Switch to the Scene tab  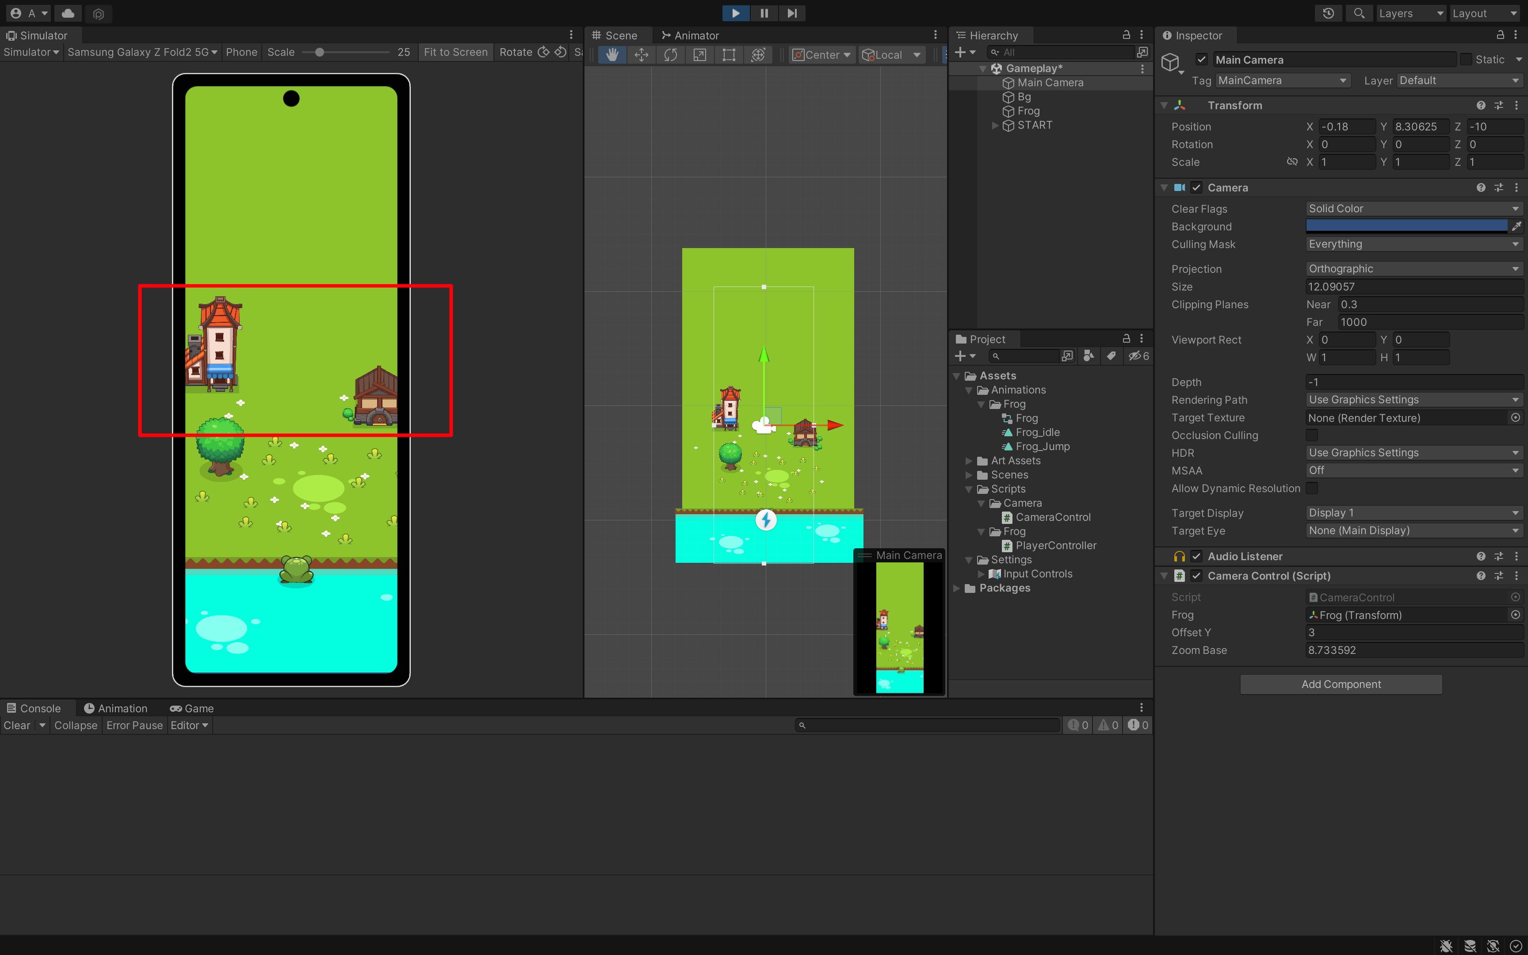pos(615,35)
